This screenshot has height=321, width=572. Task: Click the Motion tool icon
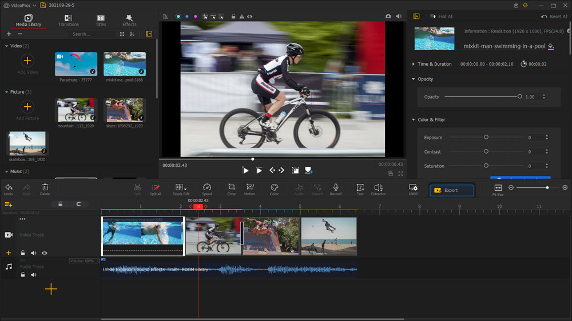(x=250, y=187)
